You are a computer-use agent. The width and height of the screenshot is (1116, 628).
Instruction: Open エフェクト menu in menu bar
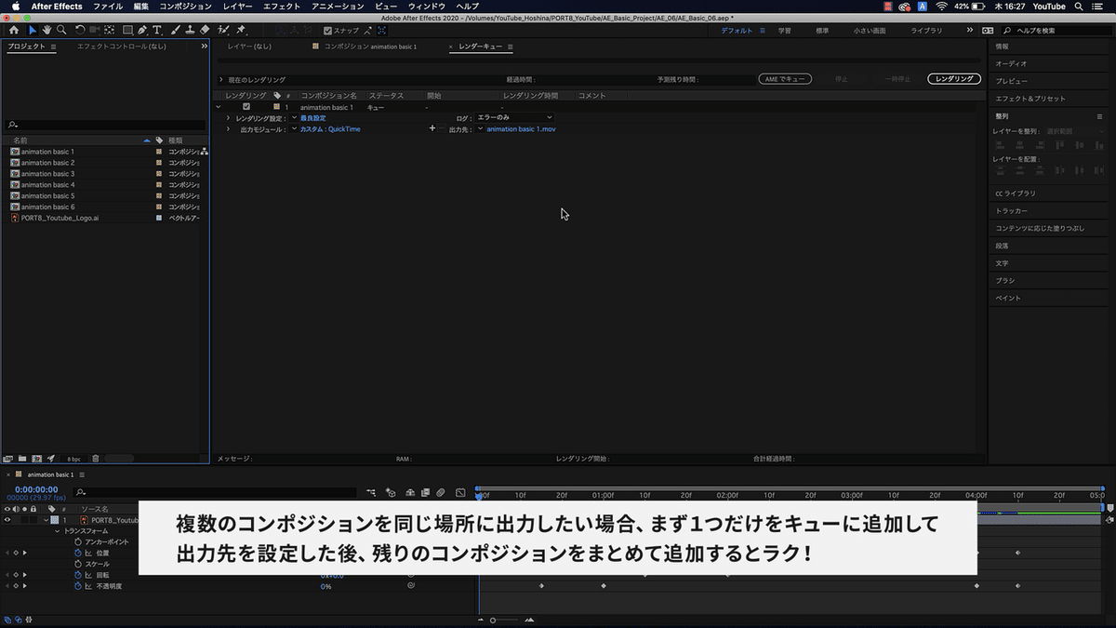(x=282, y=7)
